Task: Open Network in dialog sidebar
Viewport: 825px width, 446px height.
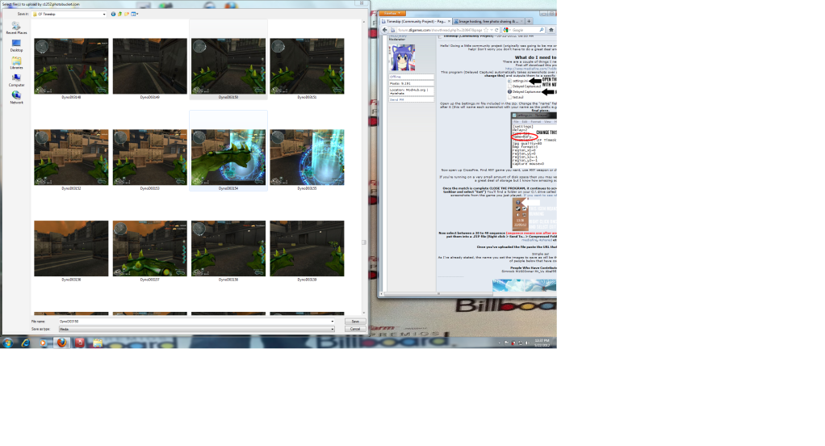Action: click(16, 98)
